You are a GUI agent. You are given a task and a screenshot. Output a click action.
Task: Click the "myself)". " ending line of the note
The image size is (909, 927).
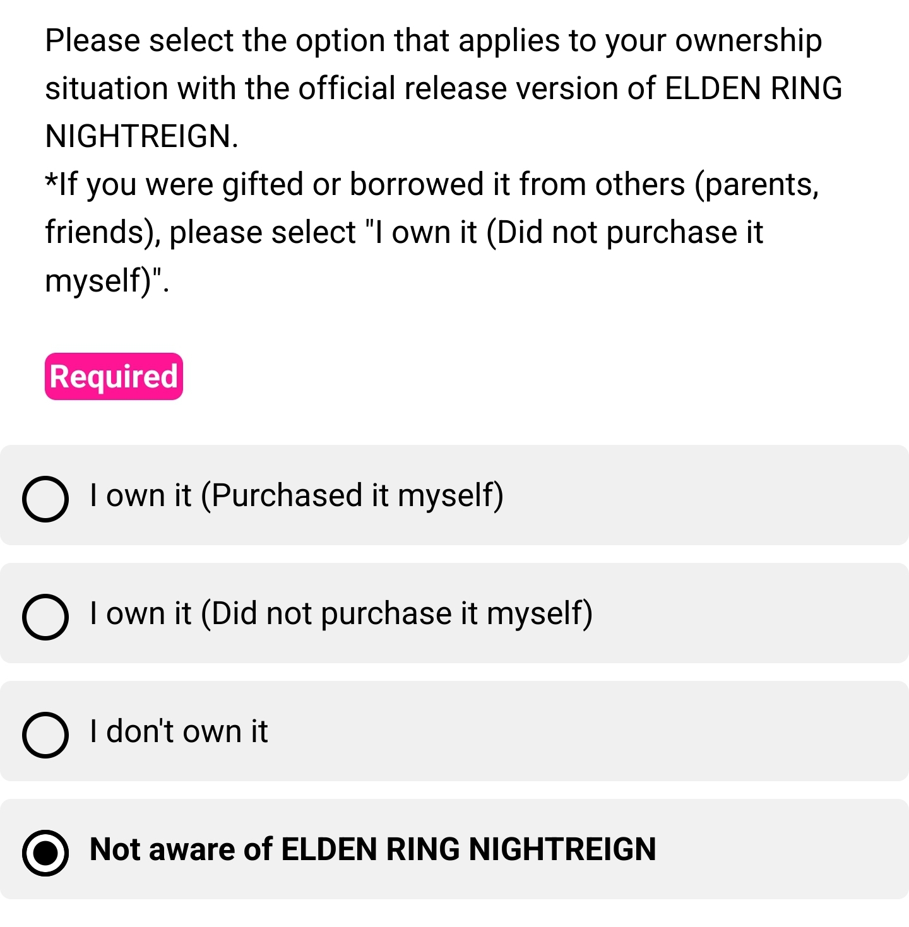click(107, 281)
